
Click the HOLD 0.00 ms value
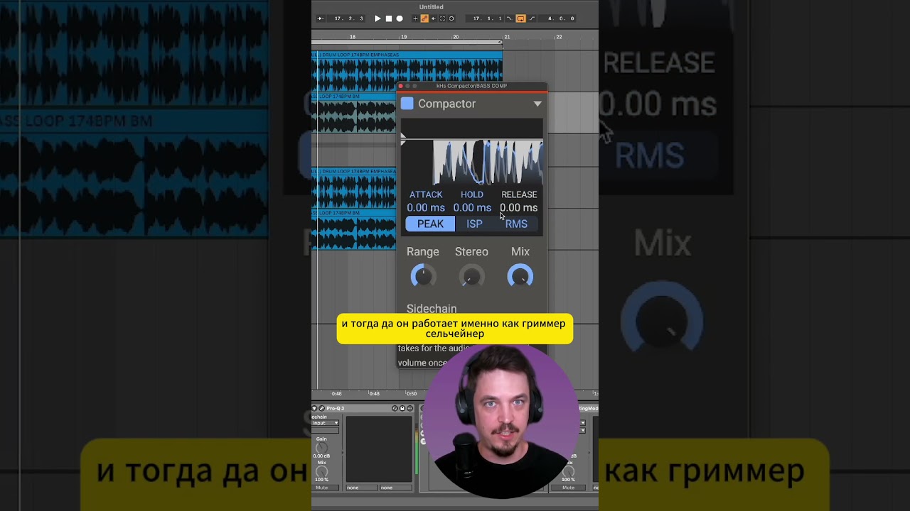[x=472, y=208]
